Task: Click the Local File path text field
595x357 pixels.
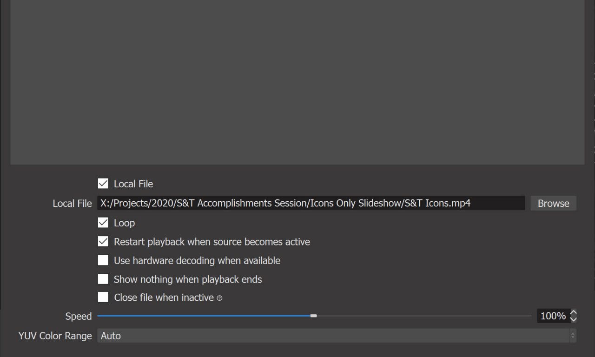Action: pos(311,203)
